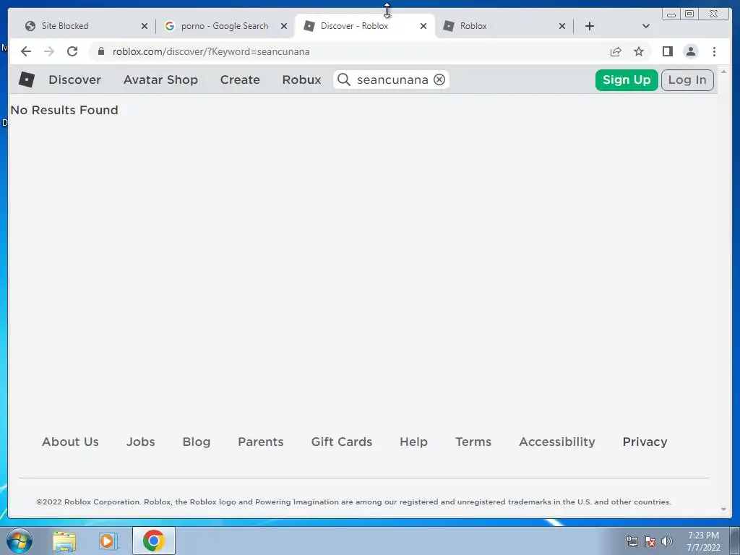This screenshot has width=740, height=555.
Task: Open Windows Explorer from taskbar
Action: click(x=64, y=541)
